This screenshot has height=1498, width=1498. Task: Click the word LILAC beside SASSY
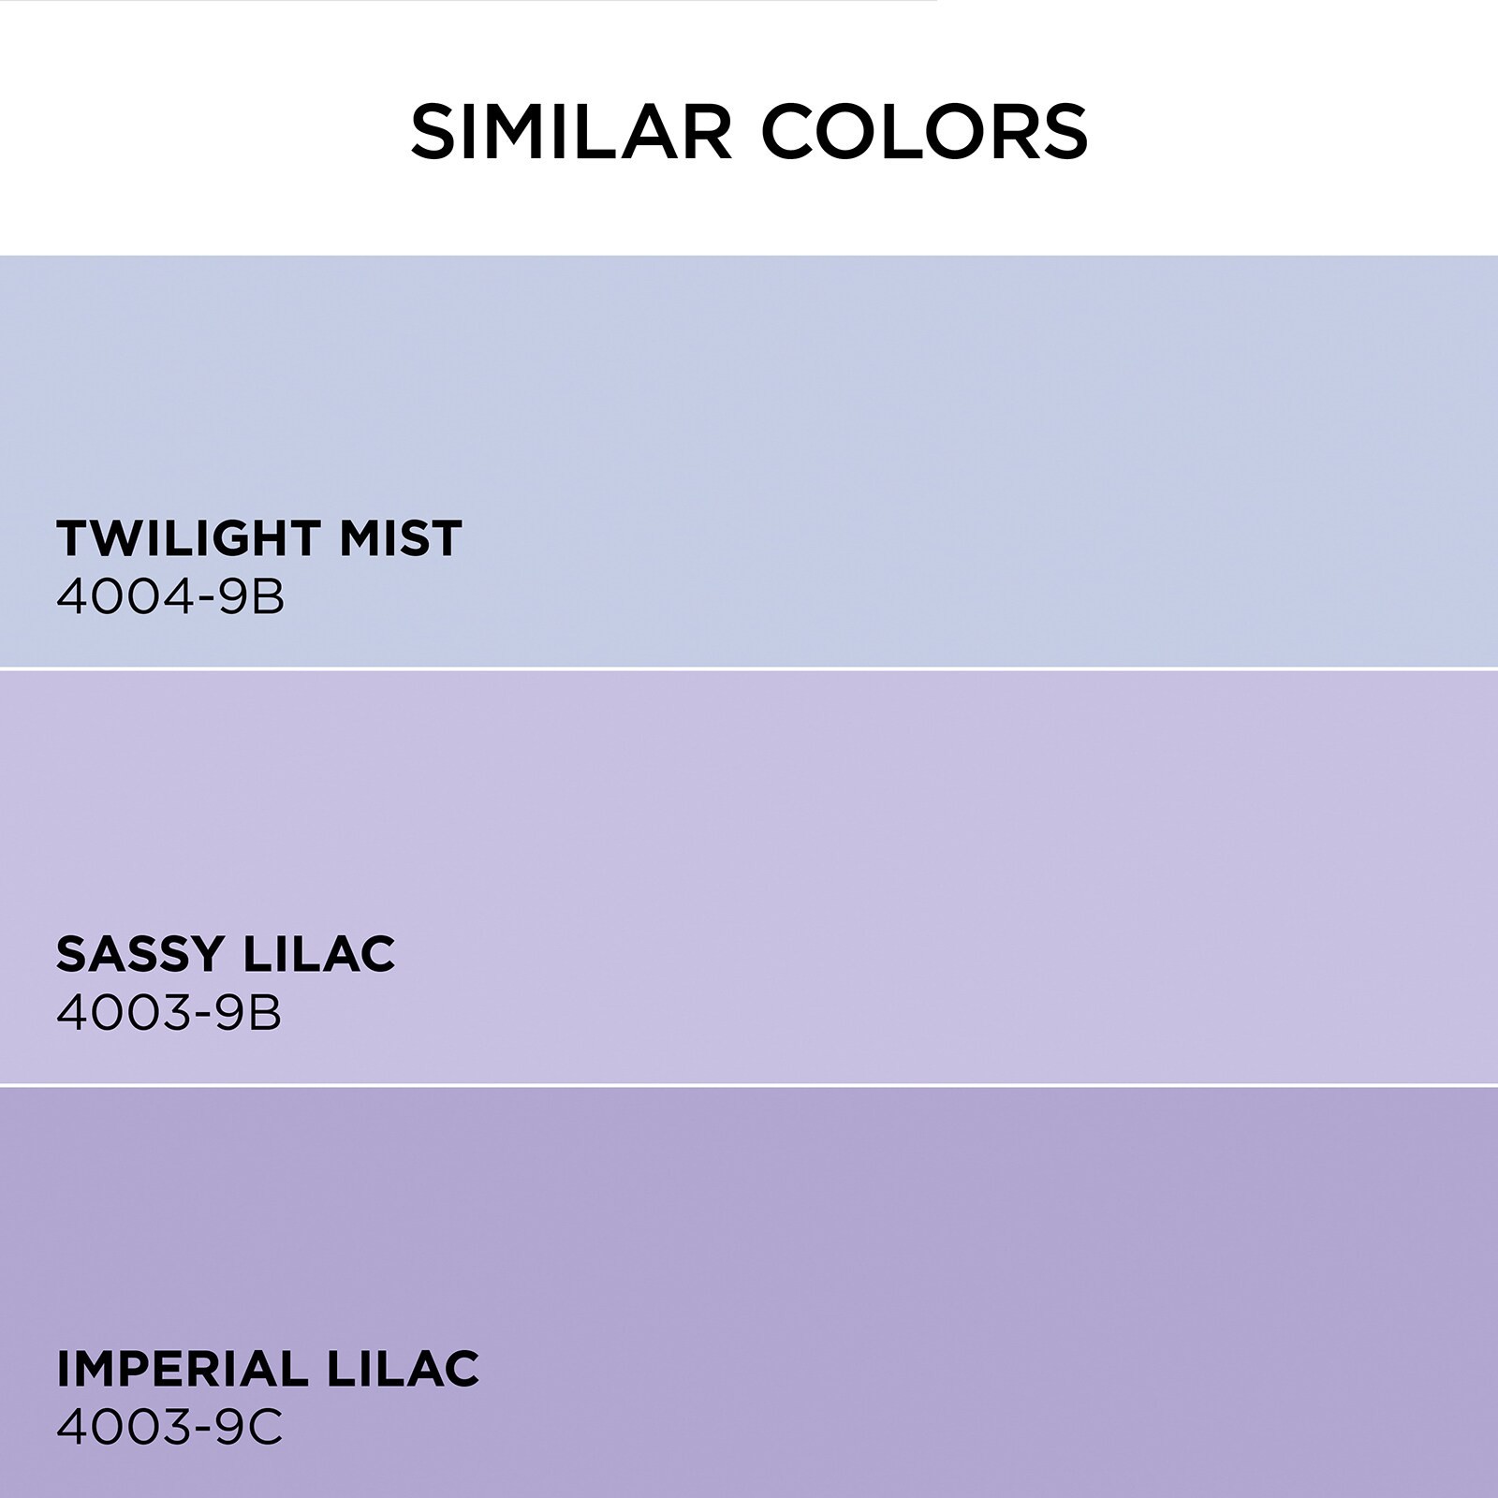click(318, 954)
